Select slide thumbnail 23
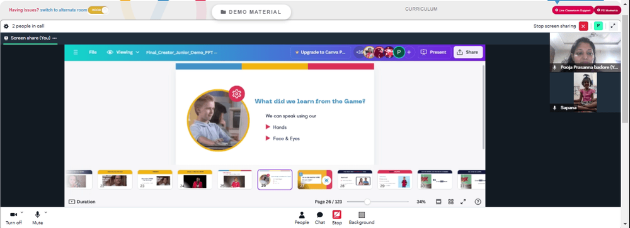Viewport: 630px width, 228px height. [x=155, y=180]
